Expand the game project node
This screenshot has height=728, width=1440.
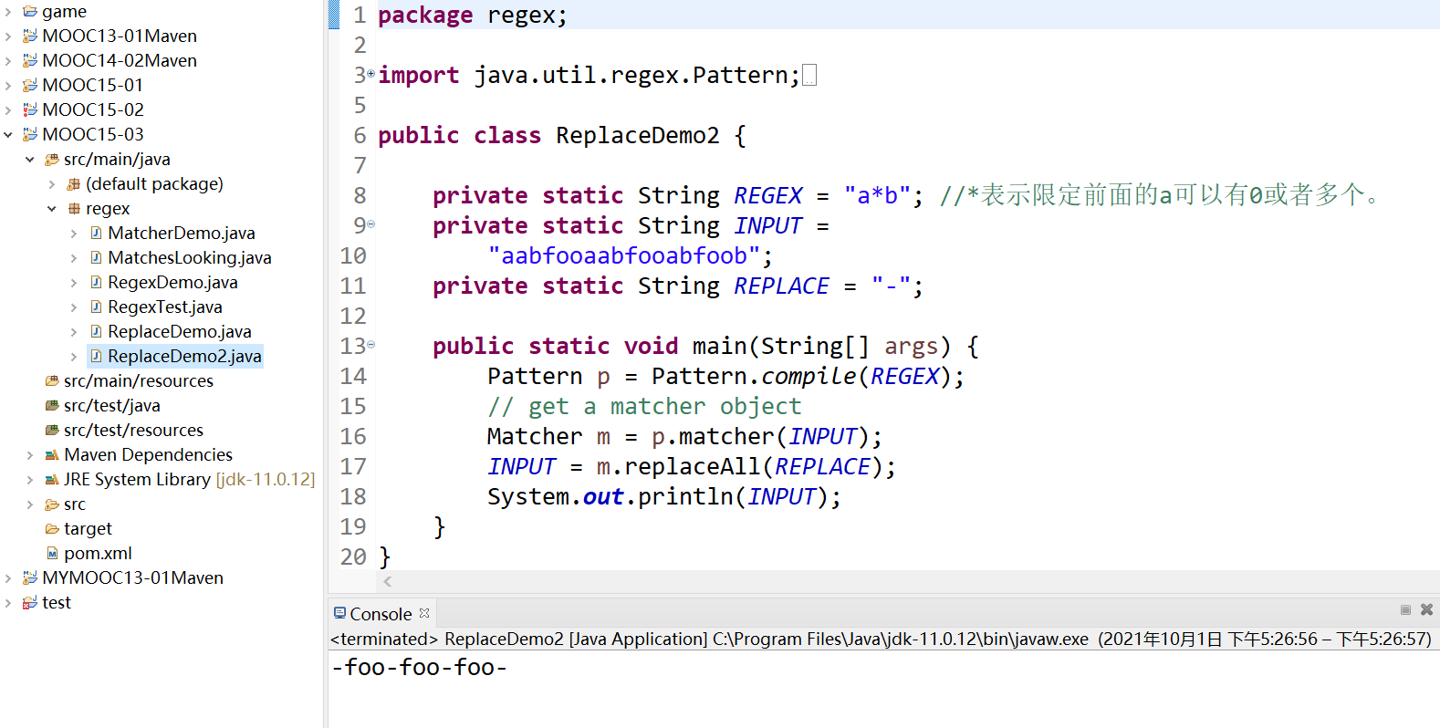coord(8,12)
